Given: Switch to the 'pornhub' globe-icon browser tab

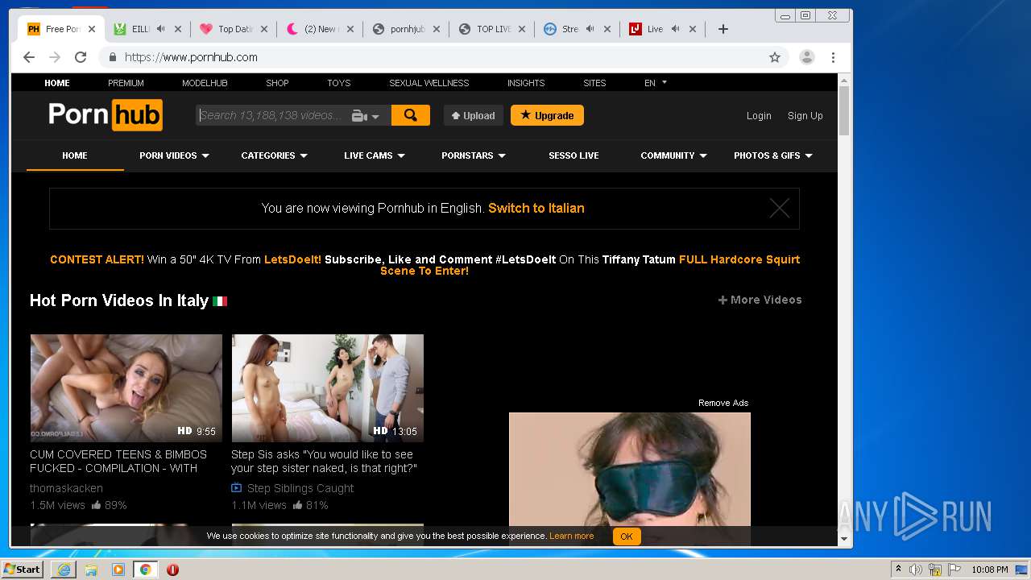Looking at the screenshot, I should (405, 29).
